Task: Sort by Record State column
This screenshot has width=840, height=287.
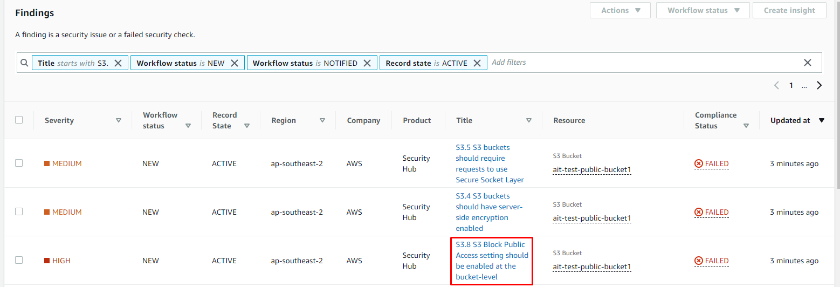Action: [247, 126]
